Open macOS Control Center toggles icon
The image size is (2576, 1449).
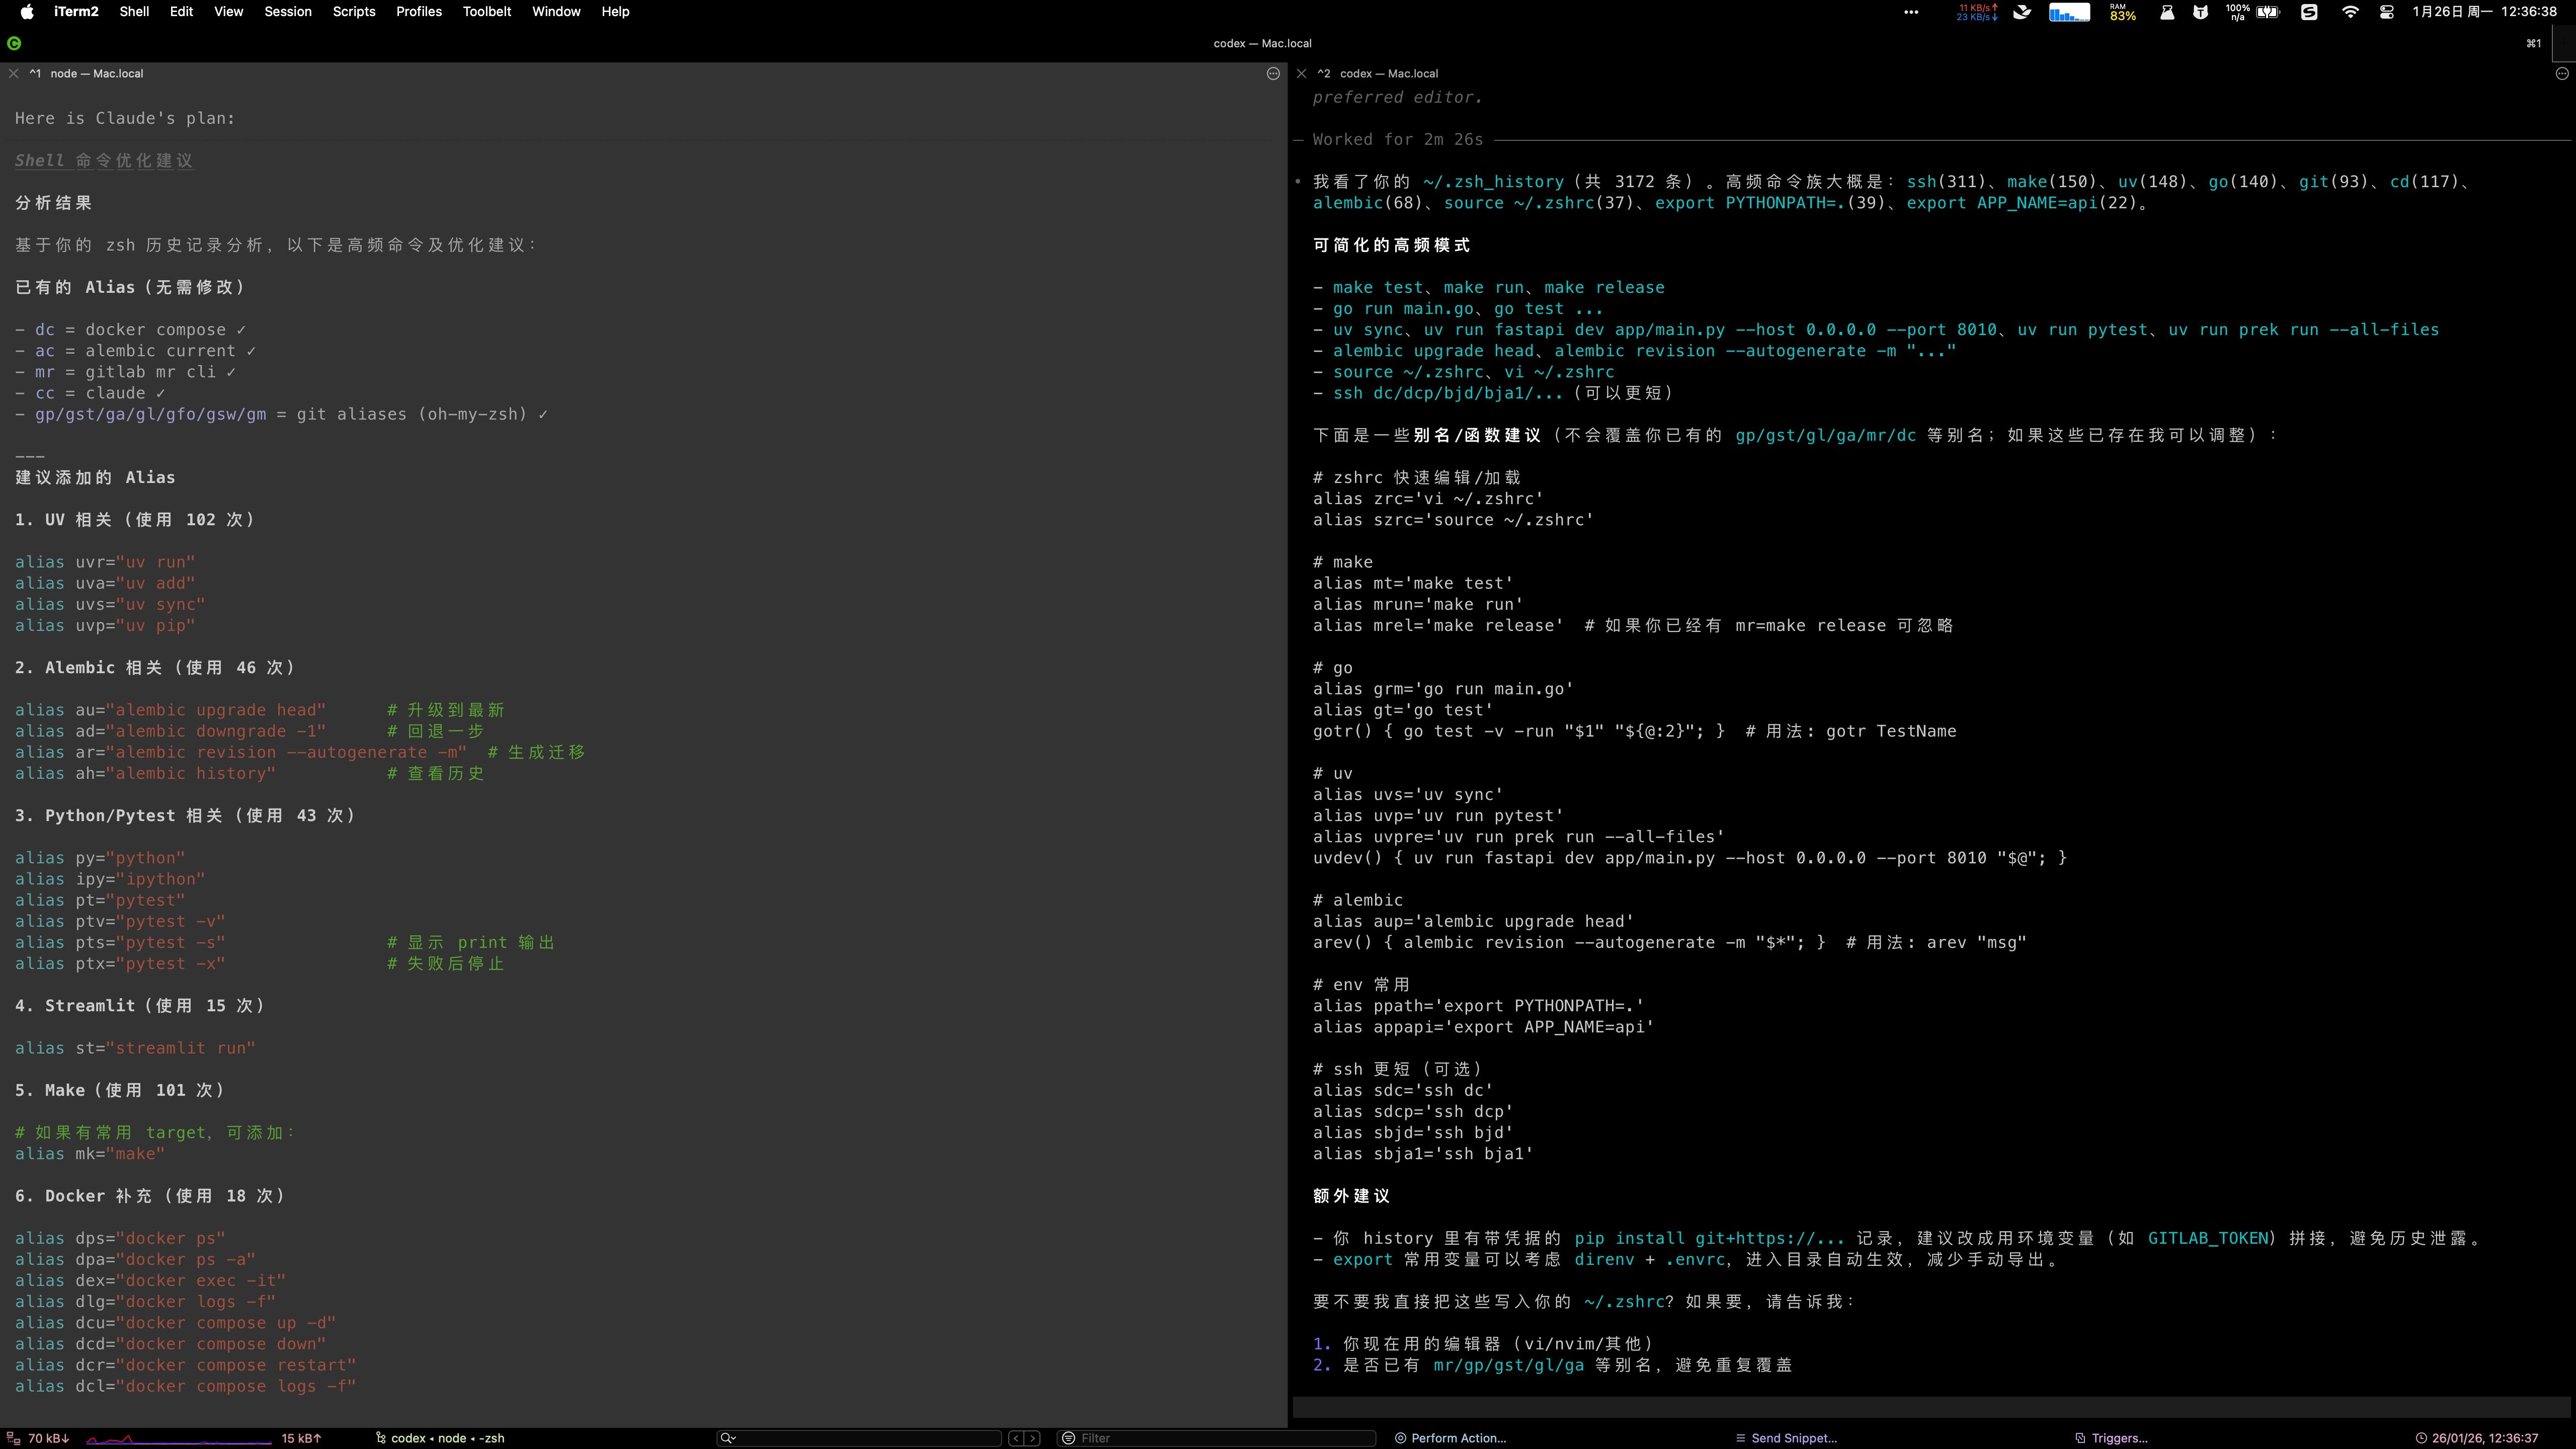[x=2387, y=12]
